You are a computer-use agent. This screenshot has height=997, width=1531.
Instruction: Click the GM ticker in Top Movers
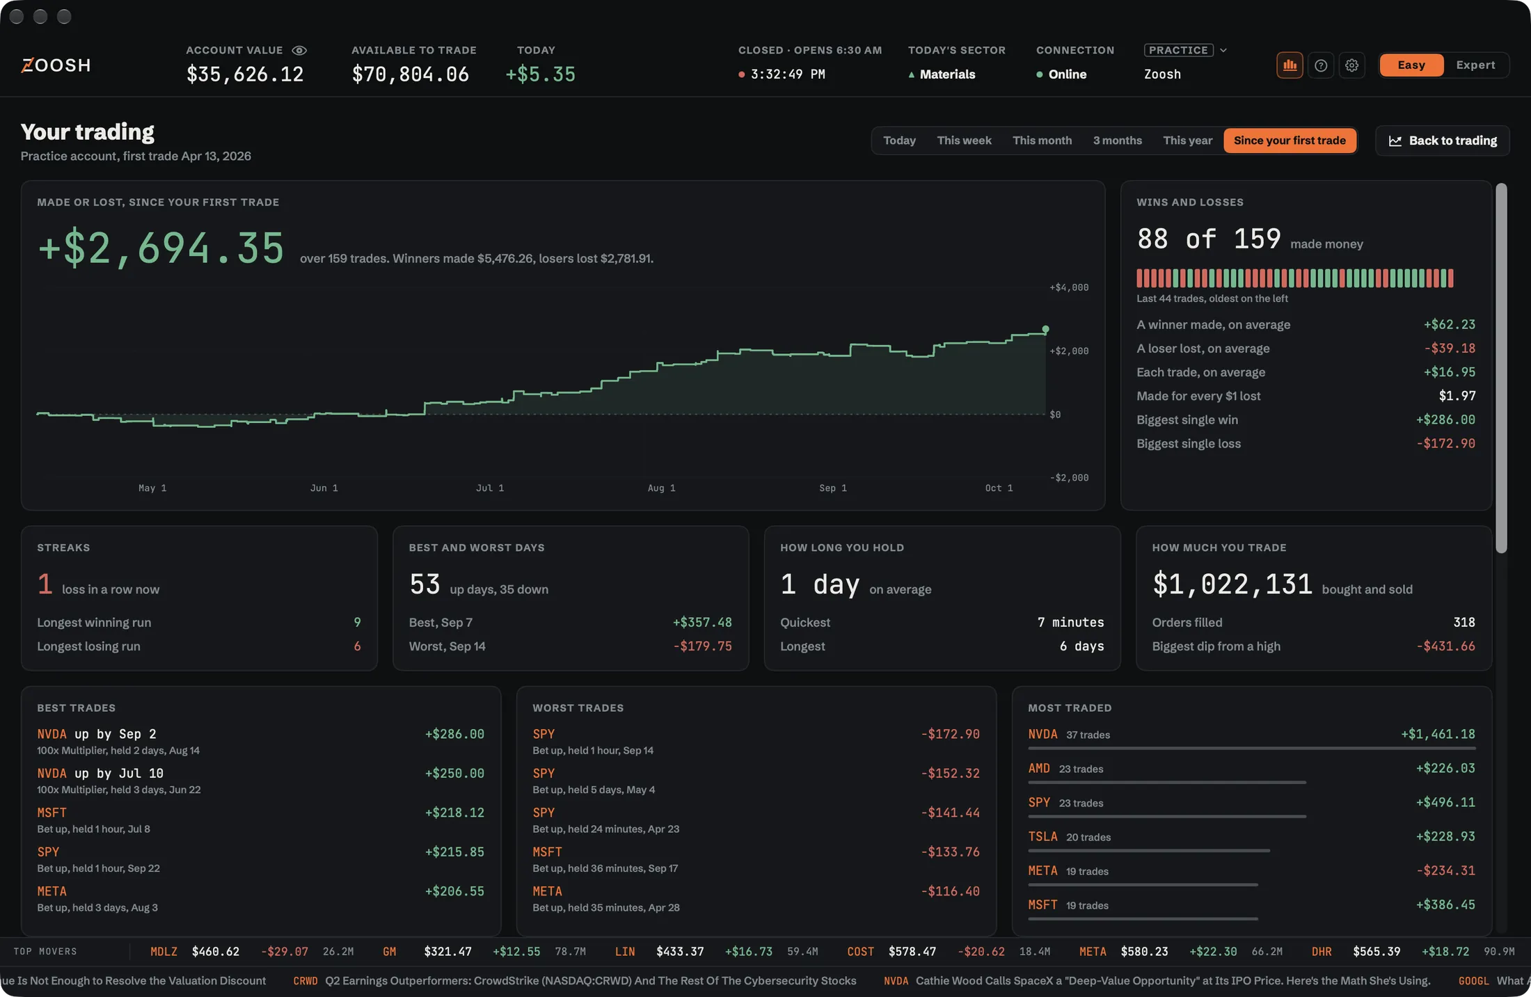[389, 951]
